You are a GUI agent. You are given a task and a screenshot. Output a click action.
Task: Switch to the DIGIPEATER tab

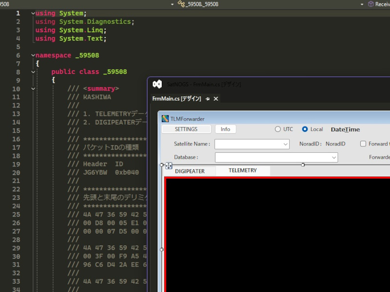190,171
